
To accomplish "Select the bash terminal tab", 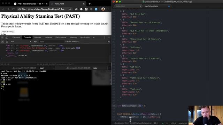I will [28, 68].
